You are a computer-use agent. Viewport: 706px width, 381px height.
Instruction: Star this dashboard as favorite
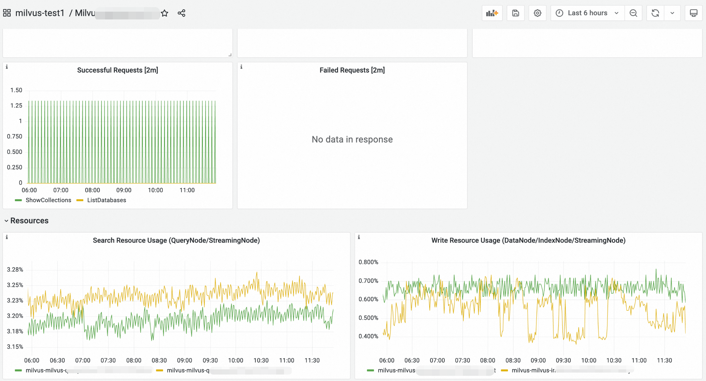coord(165,13)
